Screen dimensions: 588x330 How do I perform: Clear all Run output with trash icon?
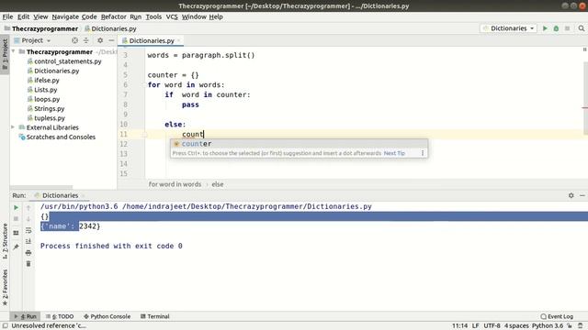28,264
